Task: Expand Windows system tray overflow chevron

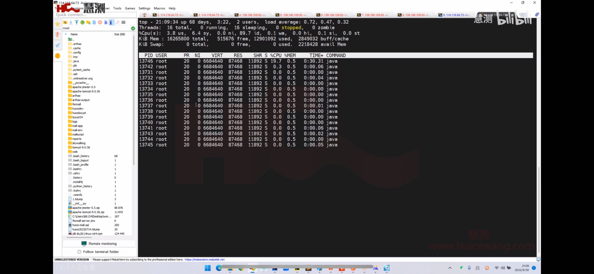Action: point(450,268)
